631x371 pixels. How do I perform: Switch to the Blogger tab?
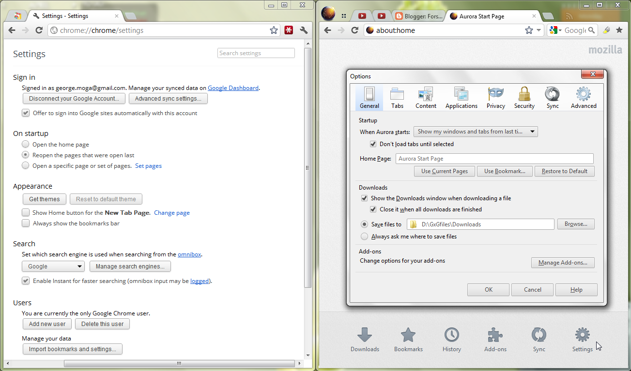(x=418, y=16)
